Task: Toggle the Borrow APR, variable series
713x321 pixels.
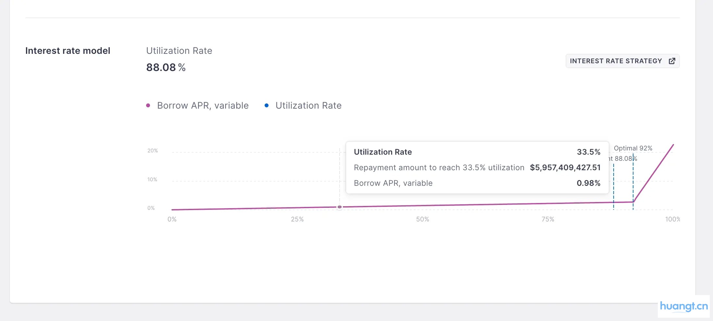Action: pos(203,105)
